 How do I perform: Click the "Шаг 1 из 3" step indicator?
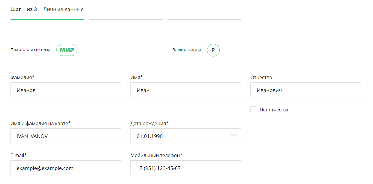[x=24, y=9]
